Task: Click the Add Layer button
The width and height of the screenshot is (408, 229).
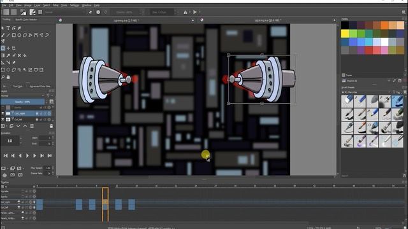Action: 3,126
